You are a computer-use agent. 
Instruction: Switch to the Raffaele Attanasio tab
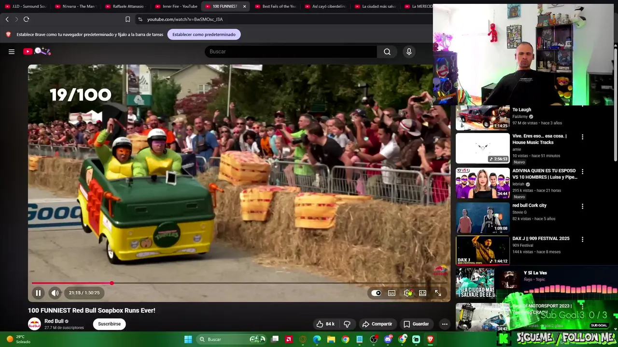[125, 6]
